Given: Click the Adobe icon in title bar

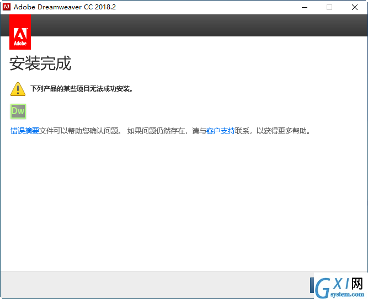Looking at the screenshot, I should point(7,7).
